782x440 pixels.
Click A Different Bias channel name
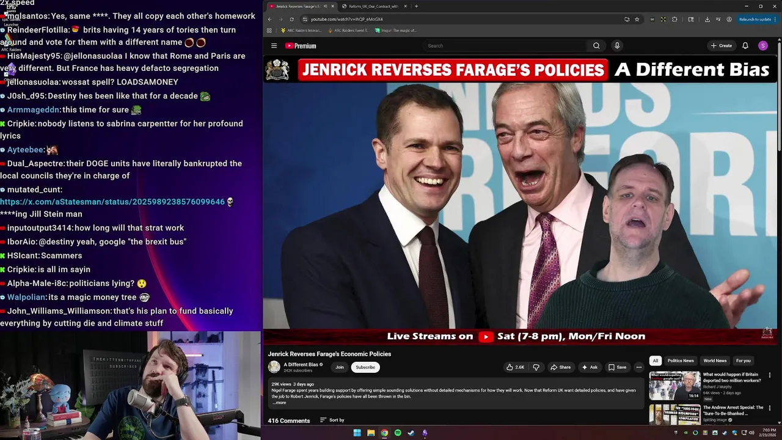point(301,364)
